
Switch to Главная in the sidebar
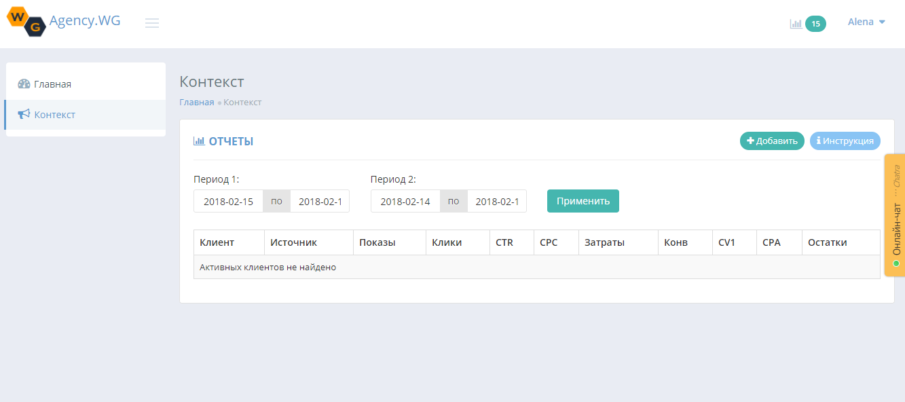55,83
